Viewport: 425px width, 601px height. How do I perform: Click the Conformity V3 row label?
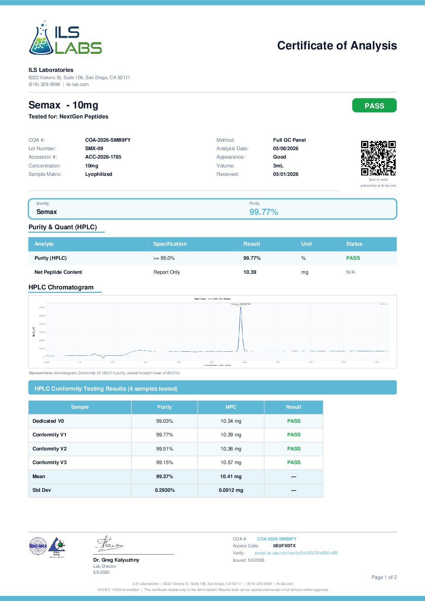49,462
